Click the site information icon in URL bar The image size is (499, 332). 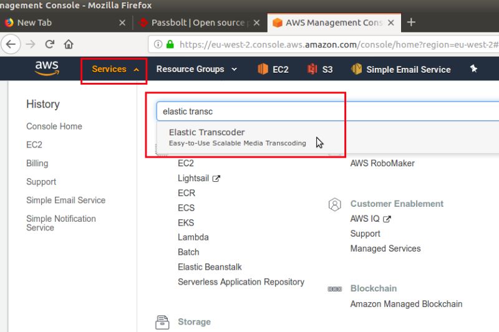(158, 44)
